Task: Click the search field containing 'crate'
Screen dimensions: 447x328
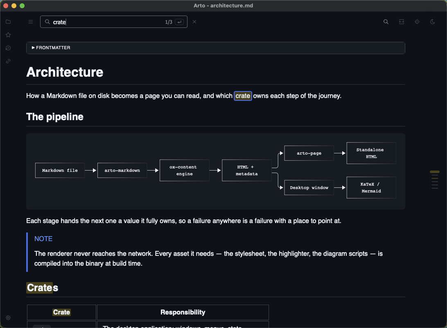Action: click(114, 22)
